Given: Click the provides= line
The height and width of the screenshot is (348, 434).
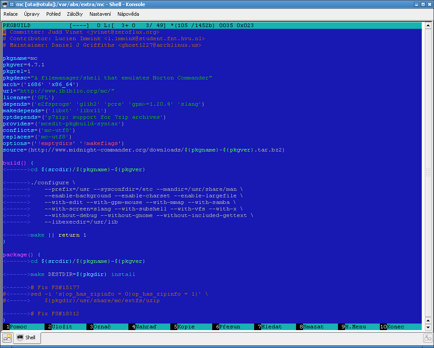Looking at the screenshot, I should (63, 124).
